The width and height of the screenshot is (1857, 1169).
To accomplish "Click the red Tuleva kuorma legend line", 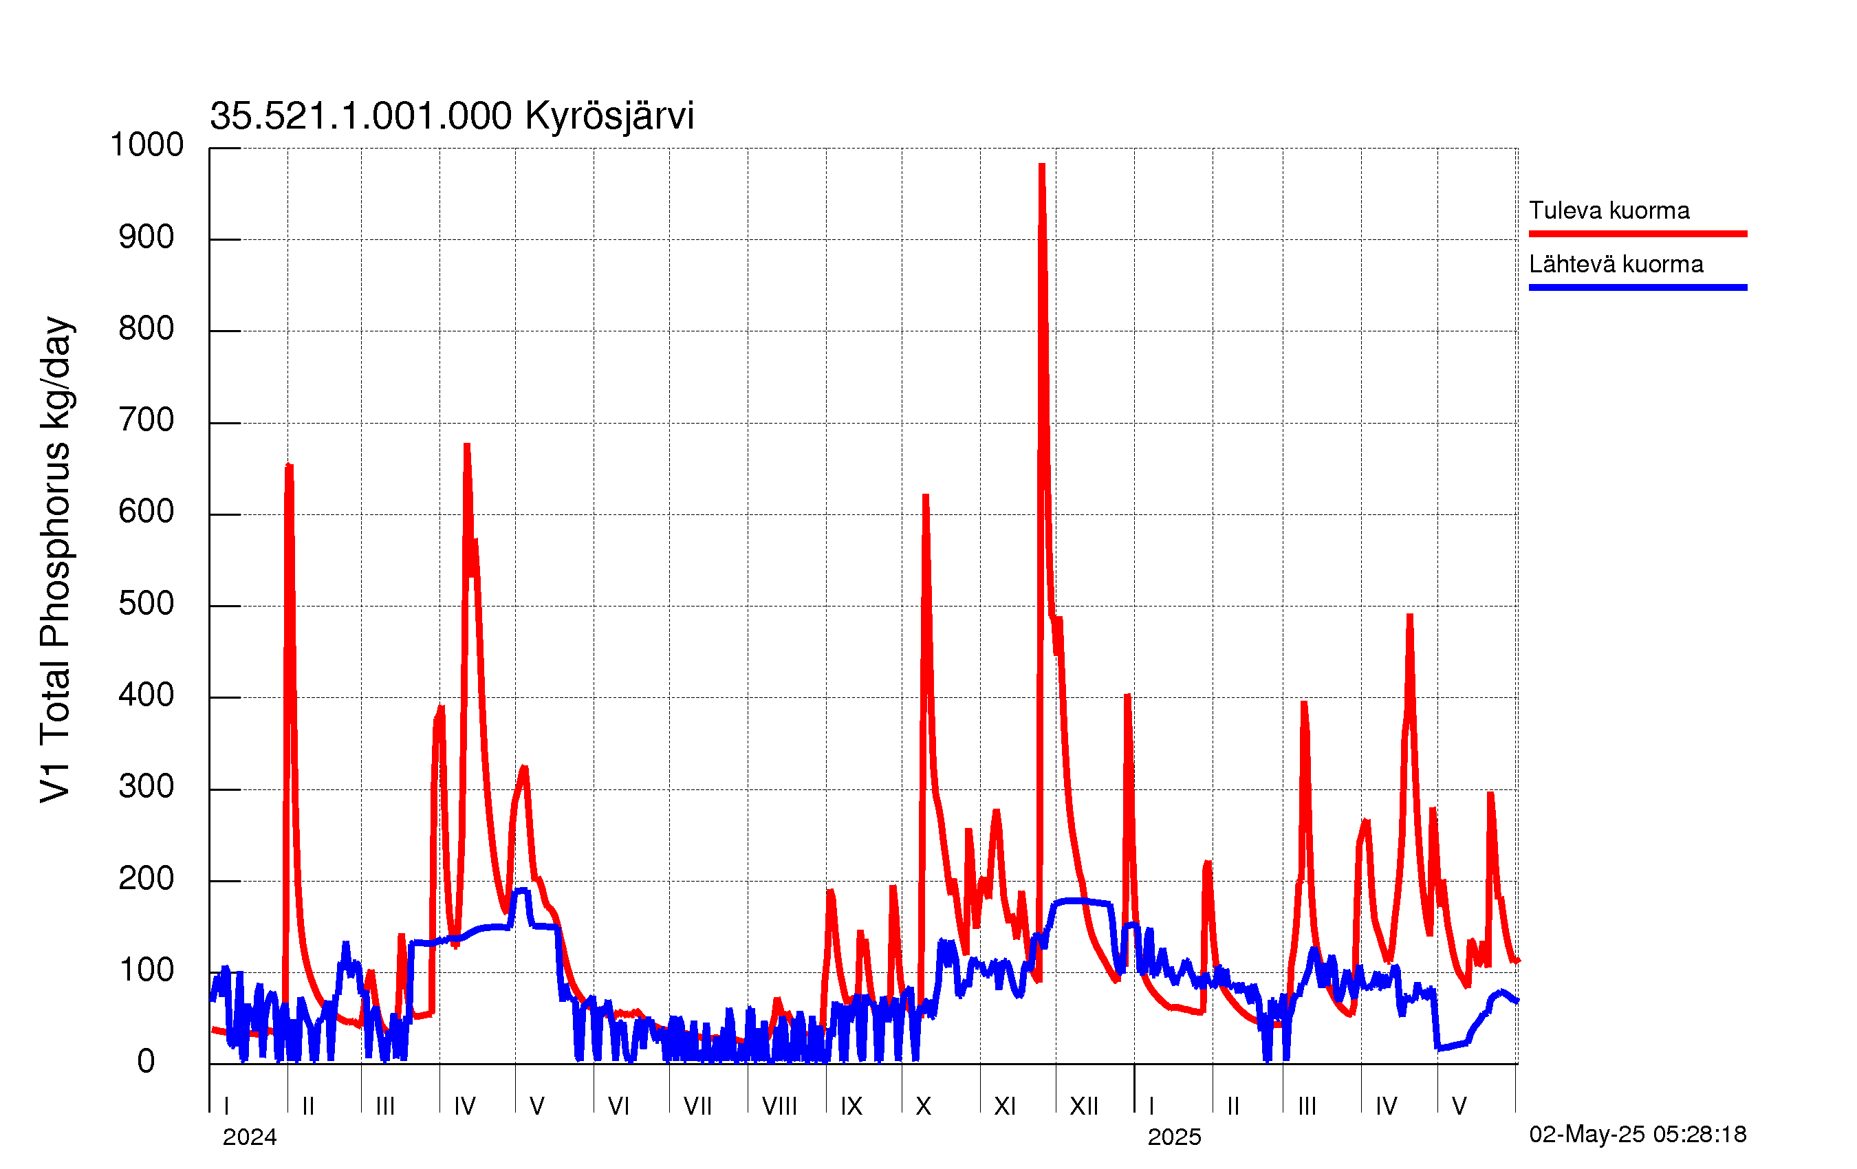I will tap(1638, 234).
